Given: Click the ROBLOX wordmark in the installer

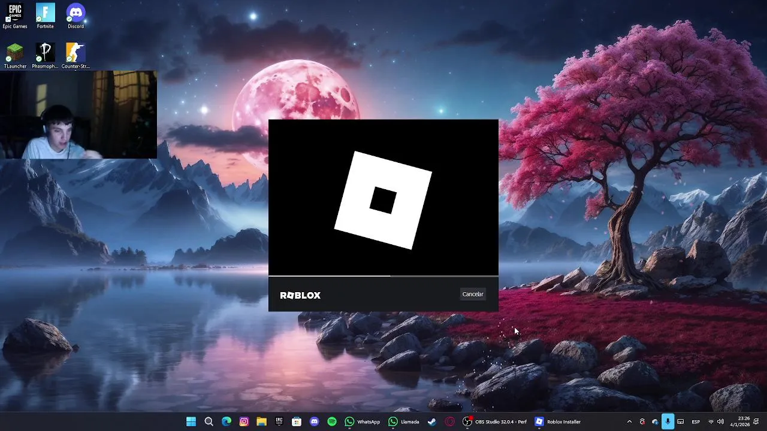Looking at the screenshot, I should click(x=300, y=295).
